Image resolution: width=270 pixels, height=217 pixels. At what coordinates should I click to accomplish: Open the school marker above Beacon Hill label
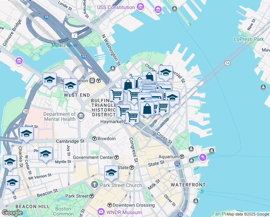pos(12,183)
